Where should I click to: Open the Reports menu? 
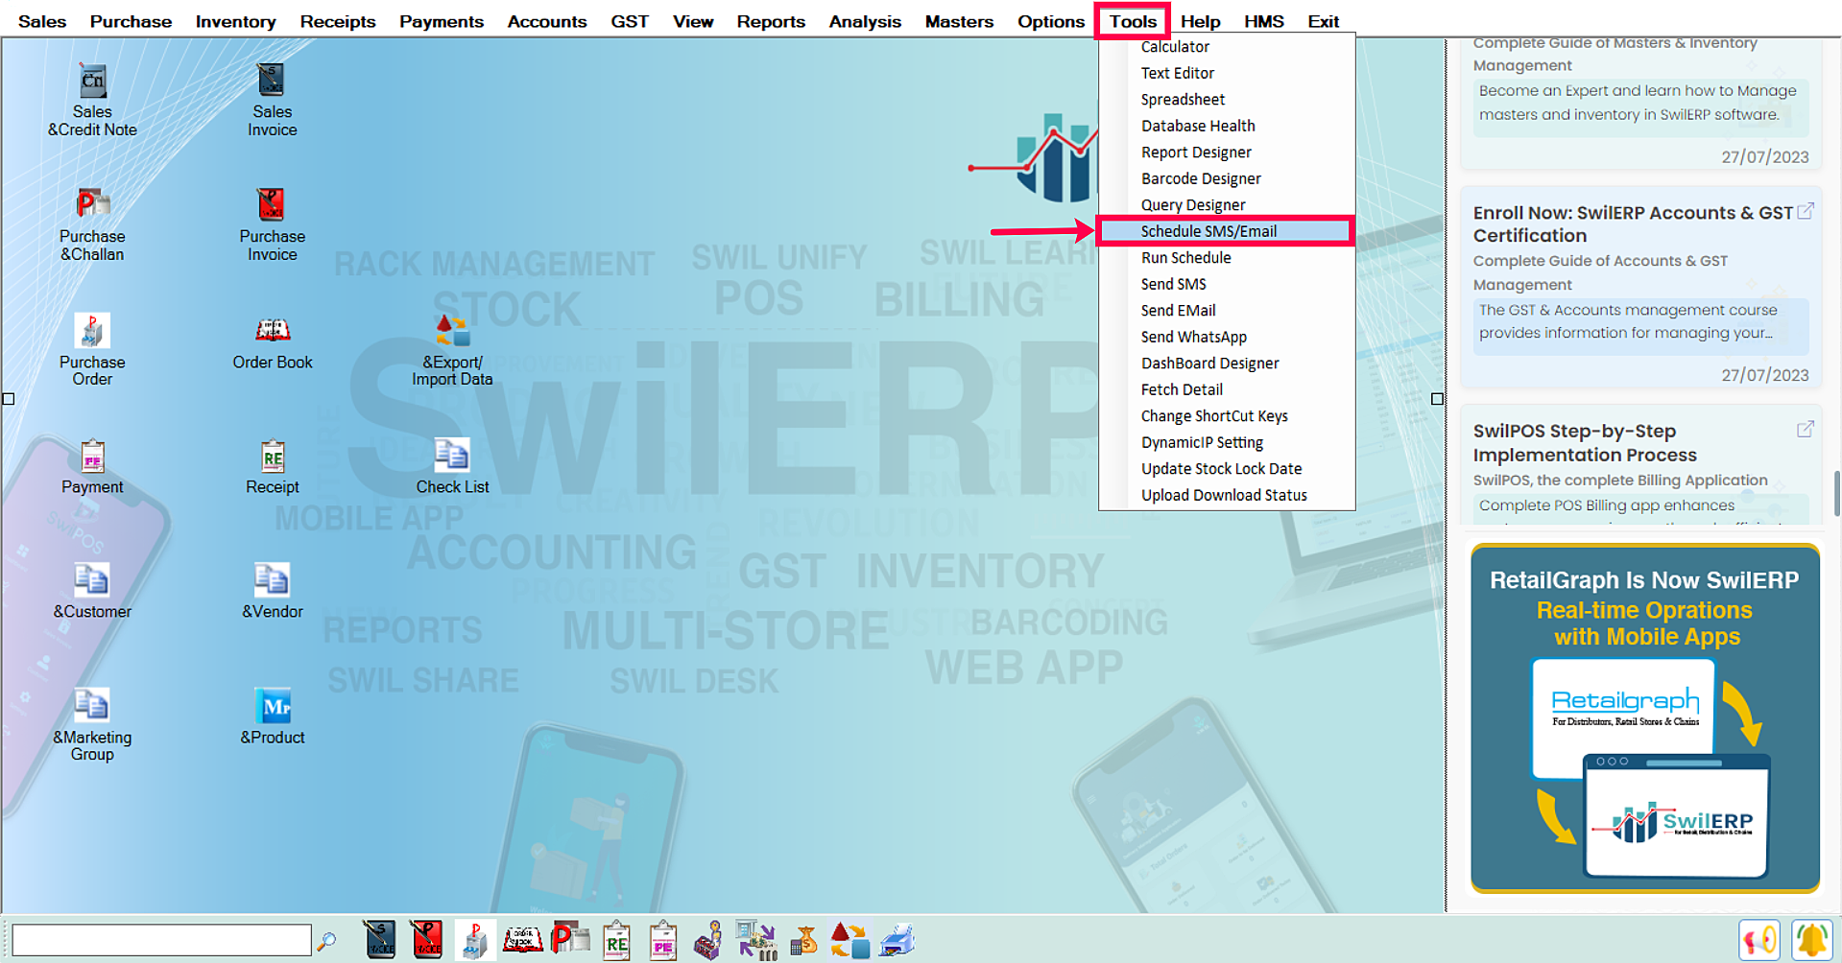tap(771, 21)
